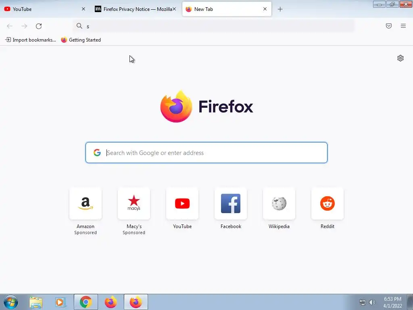
Task: Click the Search with Google field
Action: tap(206, 153)
